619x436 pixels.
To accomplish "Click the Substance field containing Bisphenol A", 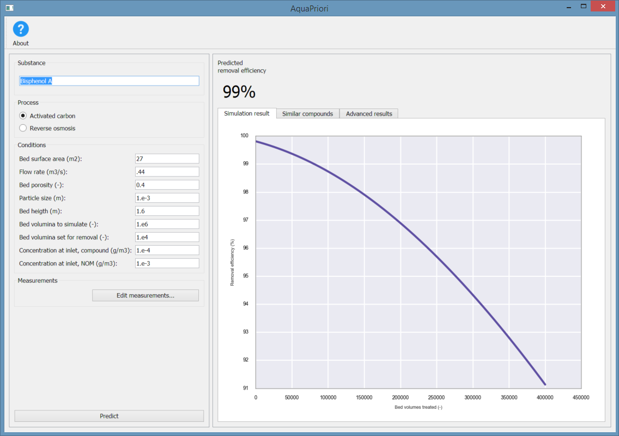I will [109, 81].
